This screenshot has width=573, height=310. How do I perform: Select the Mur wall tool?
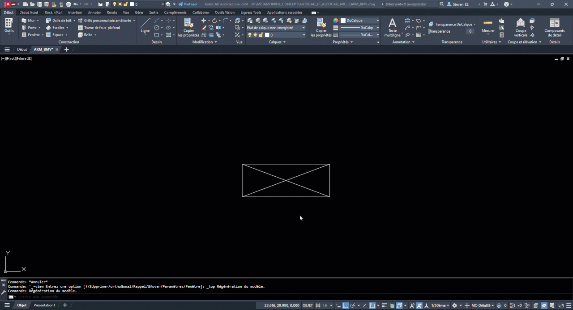tap(30, 21)
